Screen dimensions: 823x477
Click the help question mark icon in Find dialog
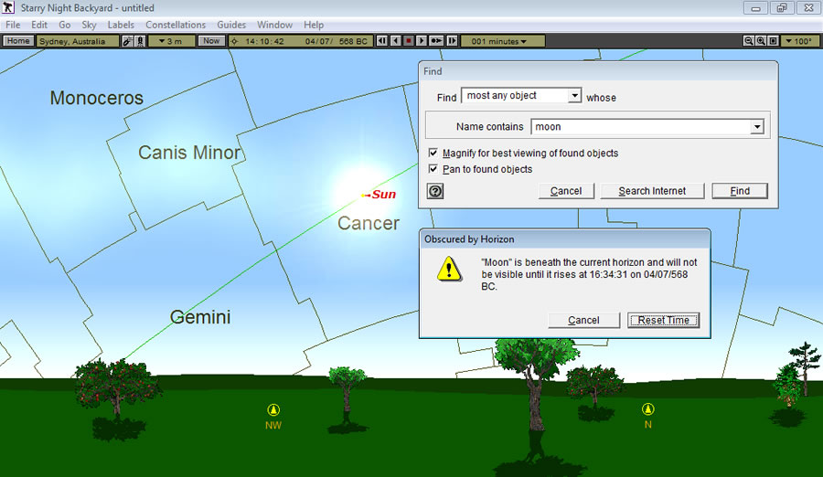point(435,191)
